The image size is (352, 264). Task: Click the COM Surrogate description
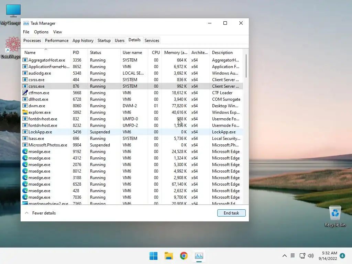[226, 99]
